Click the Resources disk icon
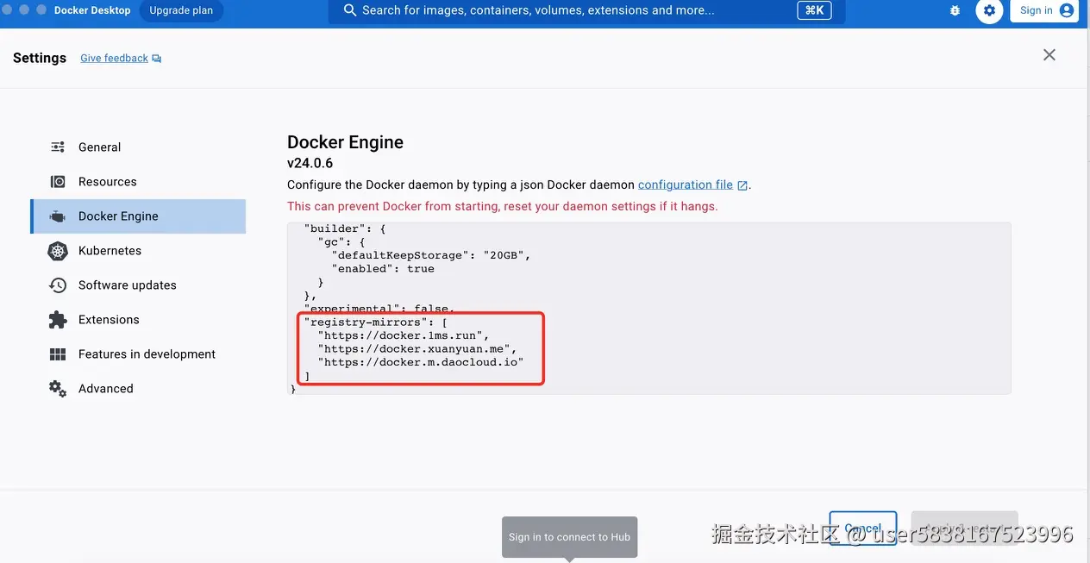 tap(58, 182)
